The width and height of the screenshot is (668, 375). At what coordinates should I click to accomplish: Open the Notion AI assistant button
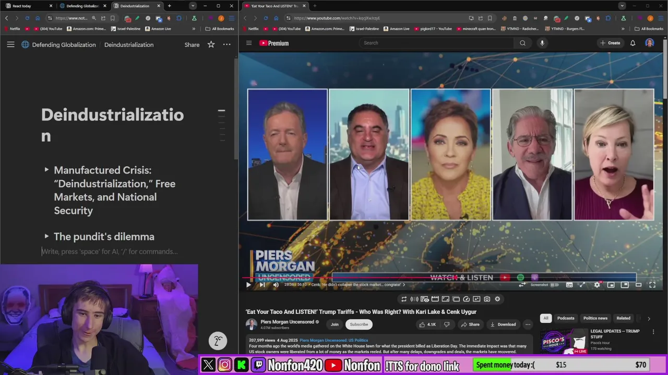click(218, 341)
